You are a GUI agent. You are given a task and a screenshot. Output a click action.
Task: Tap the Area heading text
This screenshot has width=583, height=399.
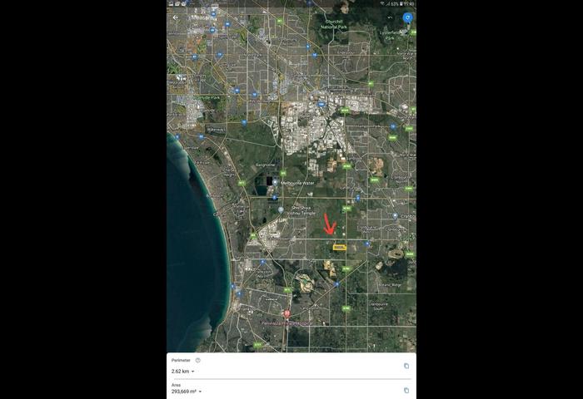point(176,385)
